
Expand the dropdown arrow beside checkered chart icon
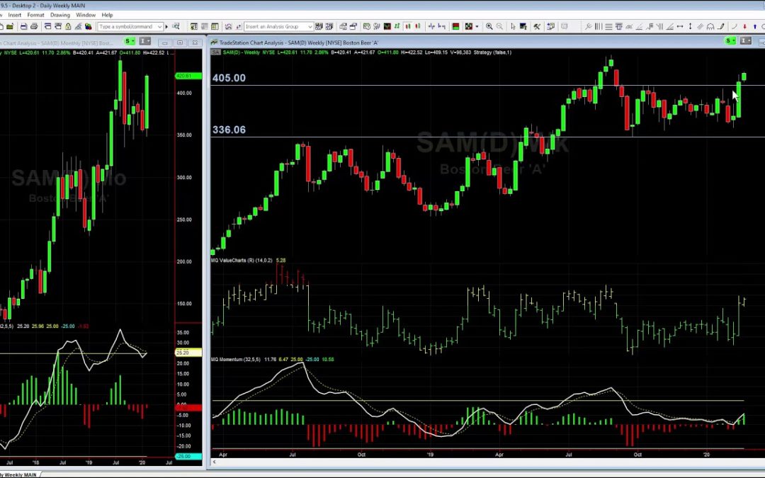(x=477, y=26)
